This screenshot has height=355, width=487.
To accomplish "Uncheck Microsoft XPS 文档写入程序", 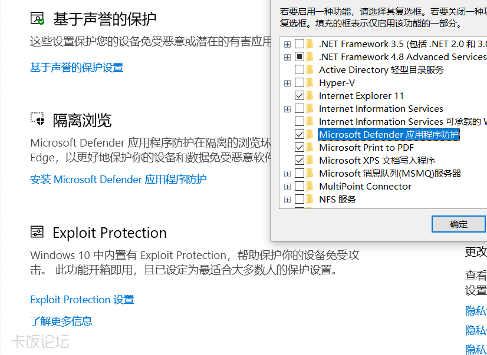I will coord(300,160).
